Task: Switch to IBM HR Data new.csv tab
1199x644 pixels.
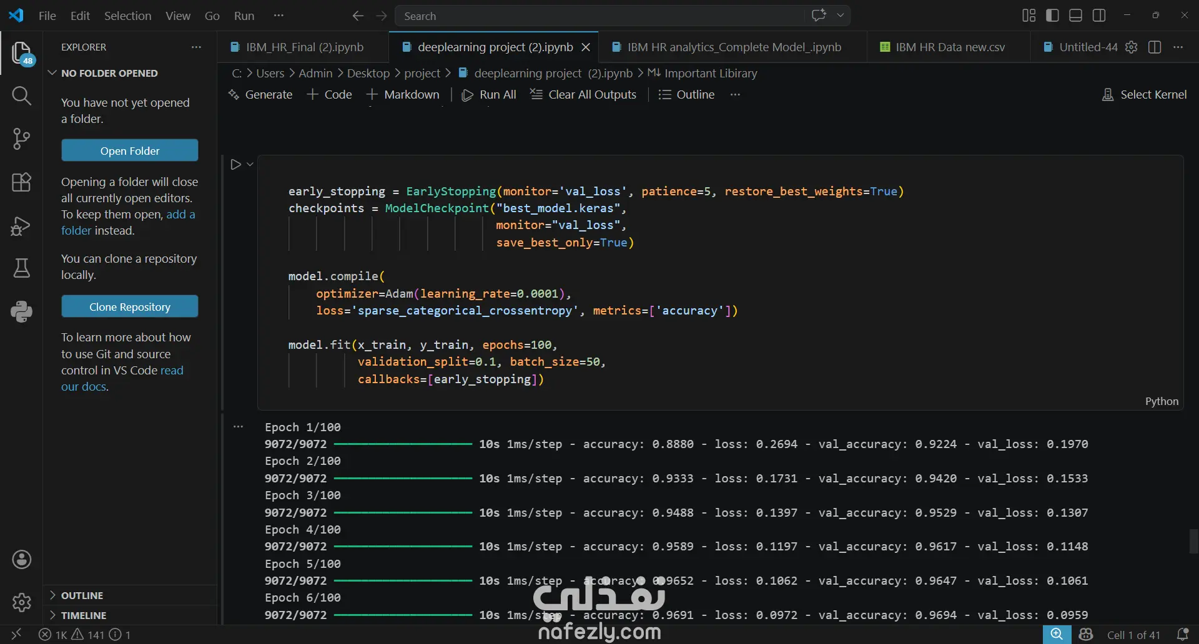Action: coord(949,47)
